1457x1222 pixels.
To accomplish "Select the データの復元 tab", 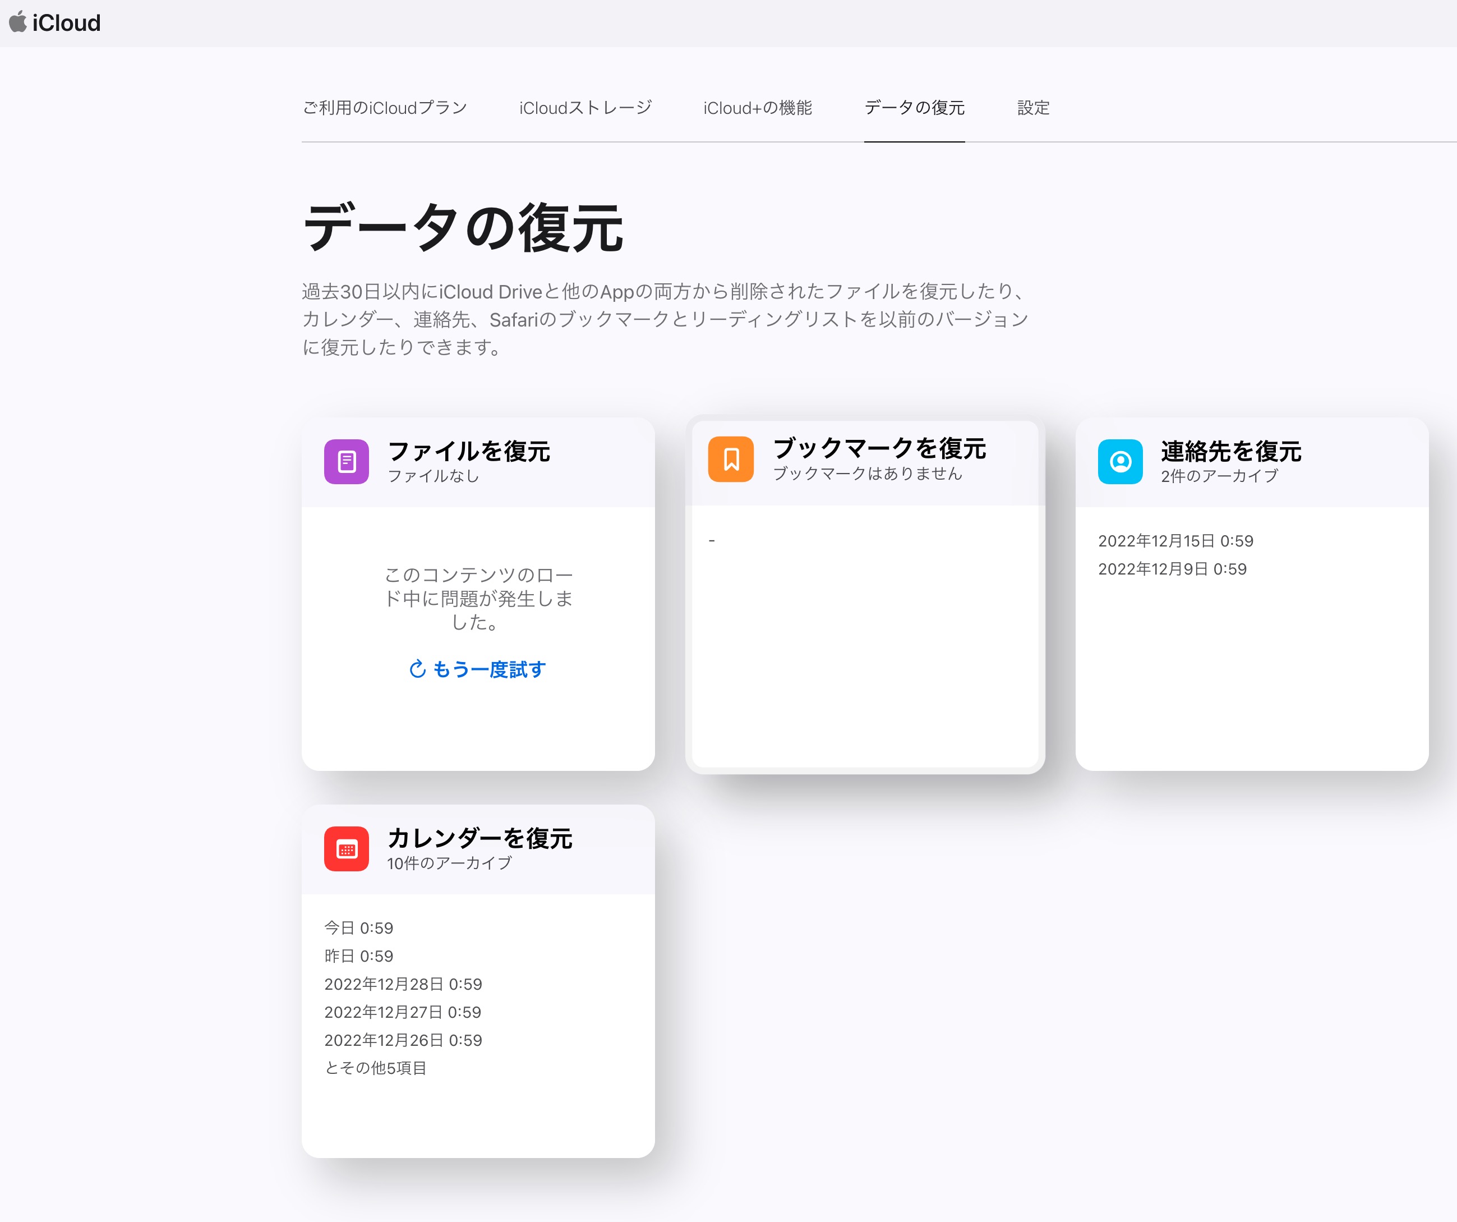I will coord(914,108).
